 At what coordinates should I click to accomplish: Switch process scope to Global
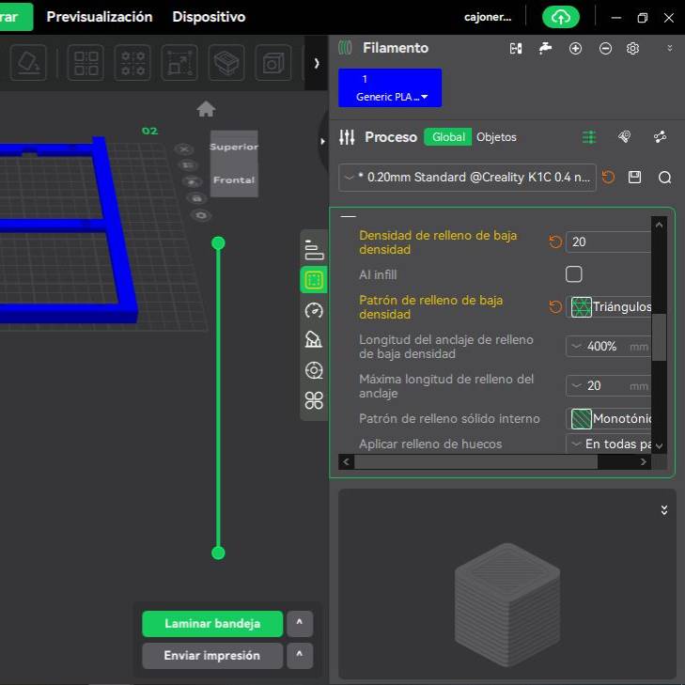pyautogui.click(x=448, y=137)
